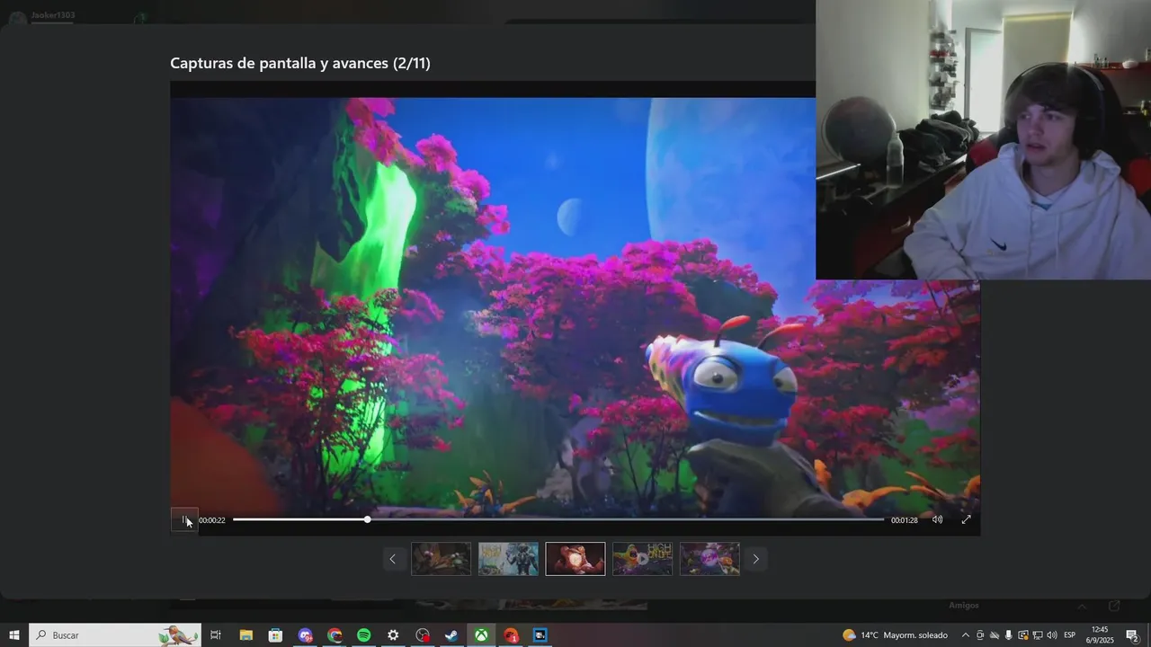
Task: Click the OneDrive cloud tray icon
Action: pyautogui.click(x=995, y=635)
